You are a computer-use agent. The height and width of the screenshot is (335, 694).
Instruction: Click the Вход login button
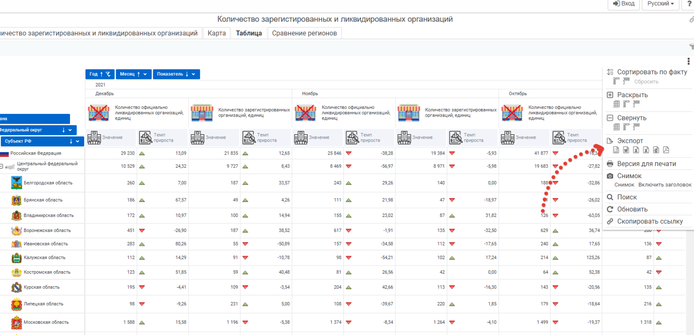(x=624, y=4)
